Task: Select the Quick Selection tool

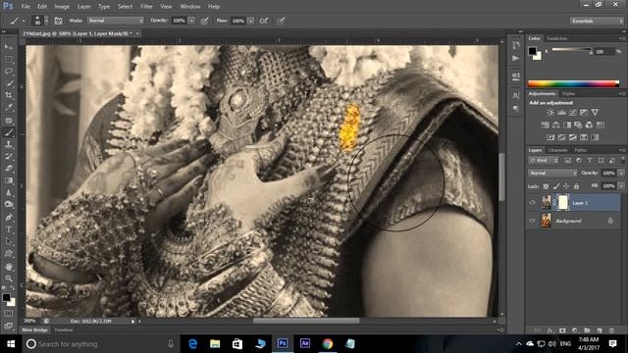Action: [9, 83]
